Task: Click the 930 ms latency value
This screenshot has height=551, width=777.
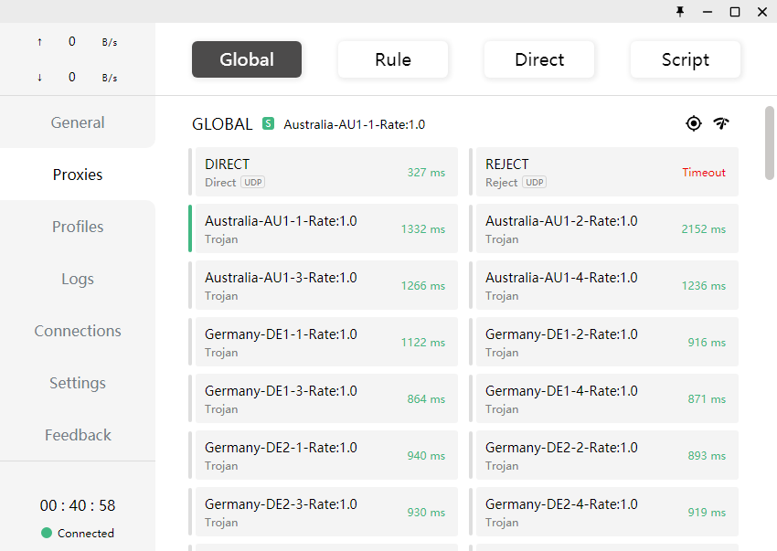Action: (x=426, y=513)
